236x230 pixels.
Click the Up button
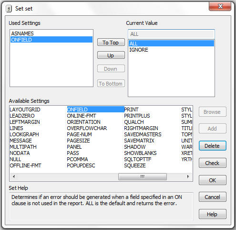[x=111, y=55]
